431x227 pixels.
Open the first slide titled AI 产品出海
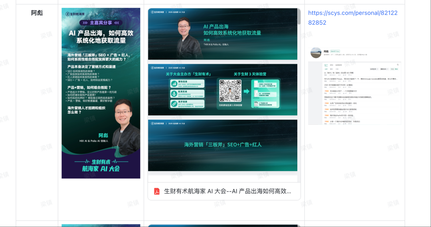coord(223,34)
